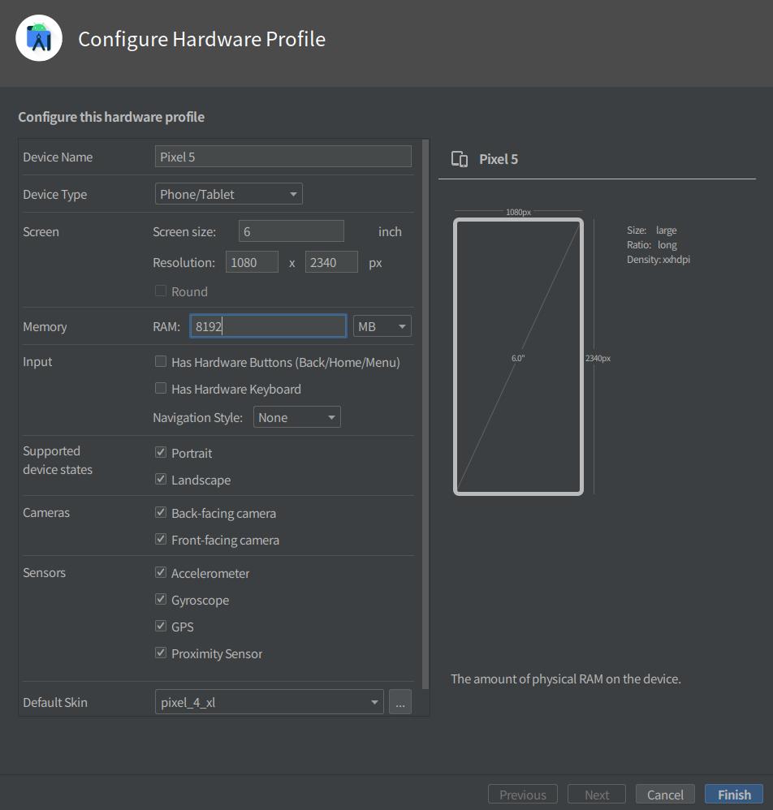773x810 pixels.
Task: Uncheck the Front-facing camera option
Action: [160, 539]
